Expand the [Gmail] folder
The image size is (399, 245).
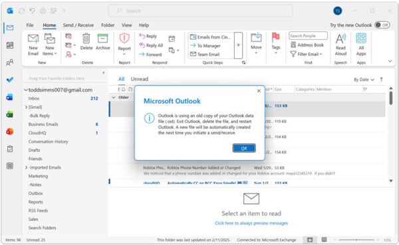pos(26,107)
